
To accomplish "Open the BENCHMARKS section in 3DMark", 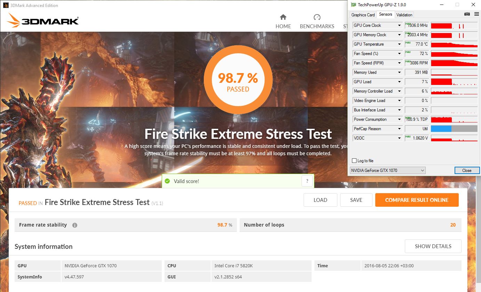I will pos(317,21).
